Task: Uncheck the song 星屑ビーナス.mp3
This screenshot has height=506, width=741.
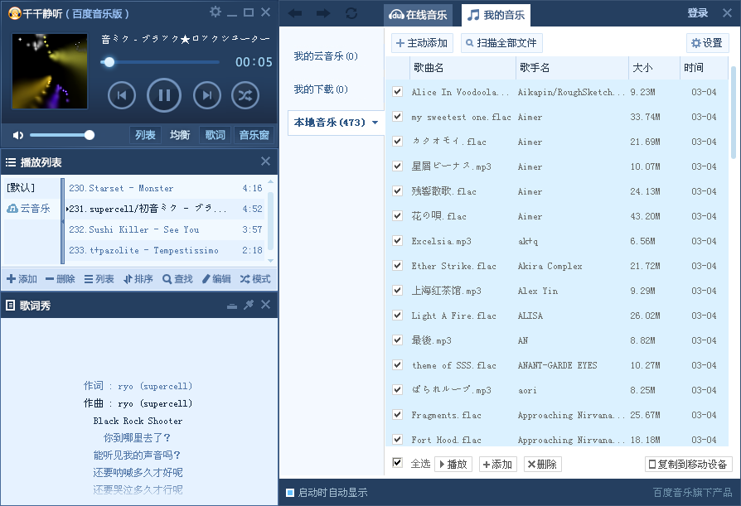Action: pos(397,166)
